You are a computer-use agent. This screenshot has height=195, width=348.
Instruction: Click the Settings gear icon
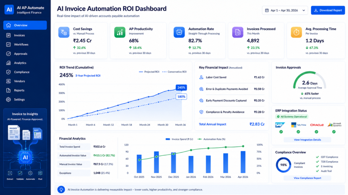pyautogui.click(x=8, y=100)
